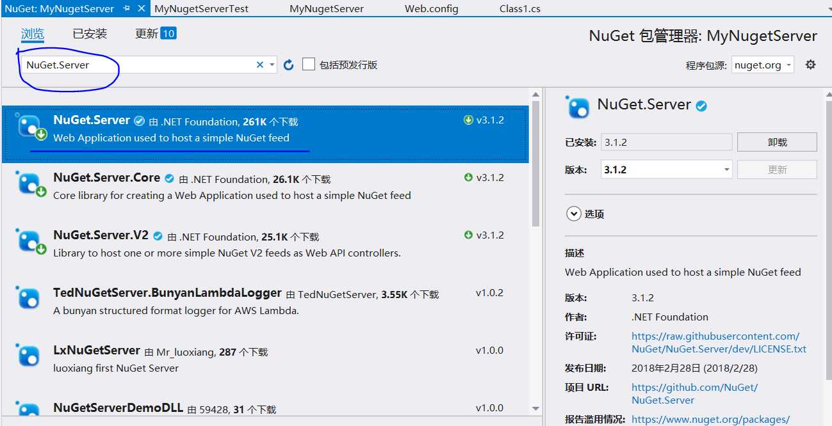Open the LICENSE.txt license link
Viewport: 832px width, 426px height.
click(719, 342)
